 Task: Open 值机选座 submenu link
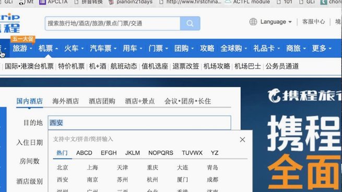155,66
